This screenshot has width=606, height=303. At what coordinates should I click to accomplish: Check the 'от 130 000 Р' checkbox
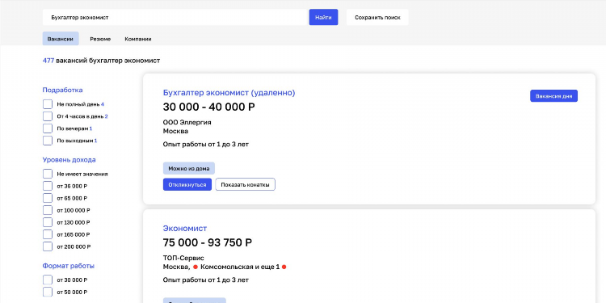point(48,222)
